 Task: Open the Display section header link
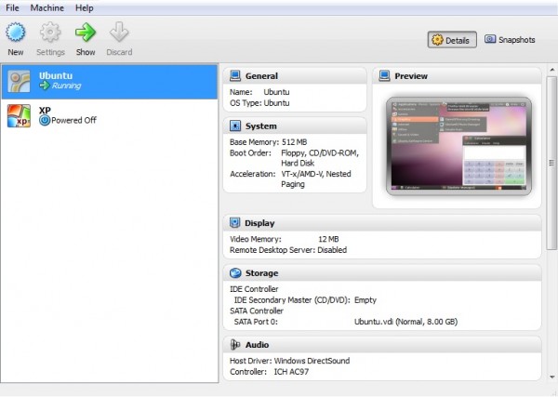point(259,223)
